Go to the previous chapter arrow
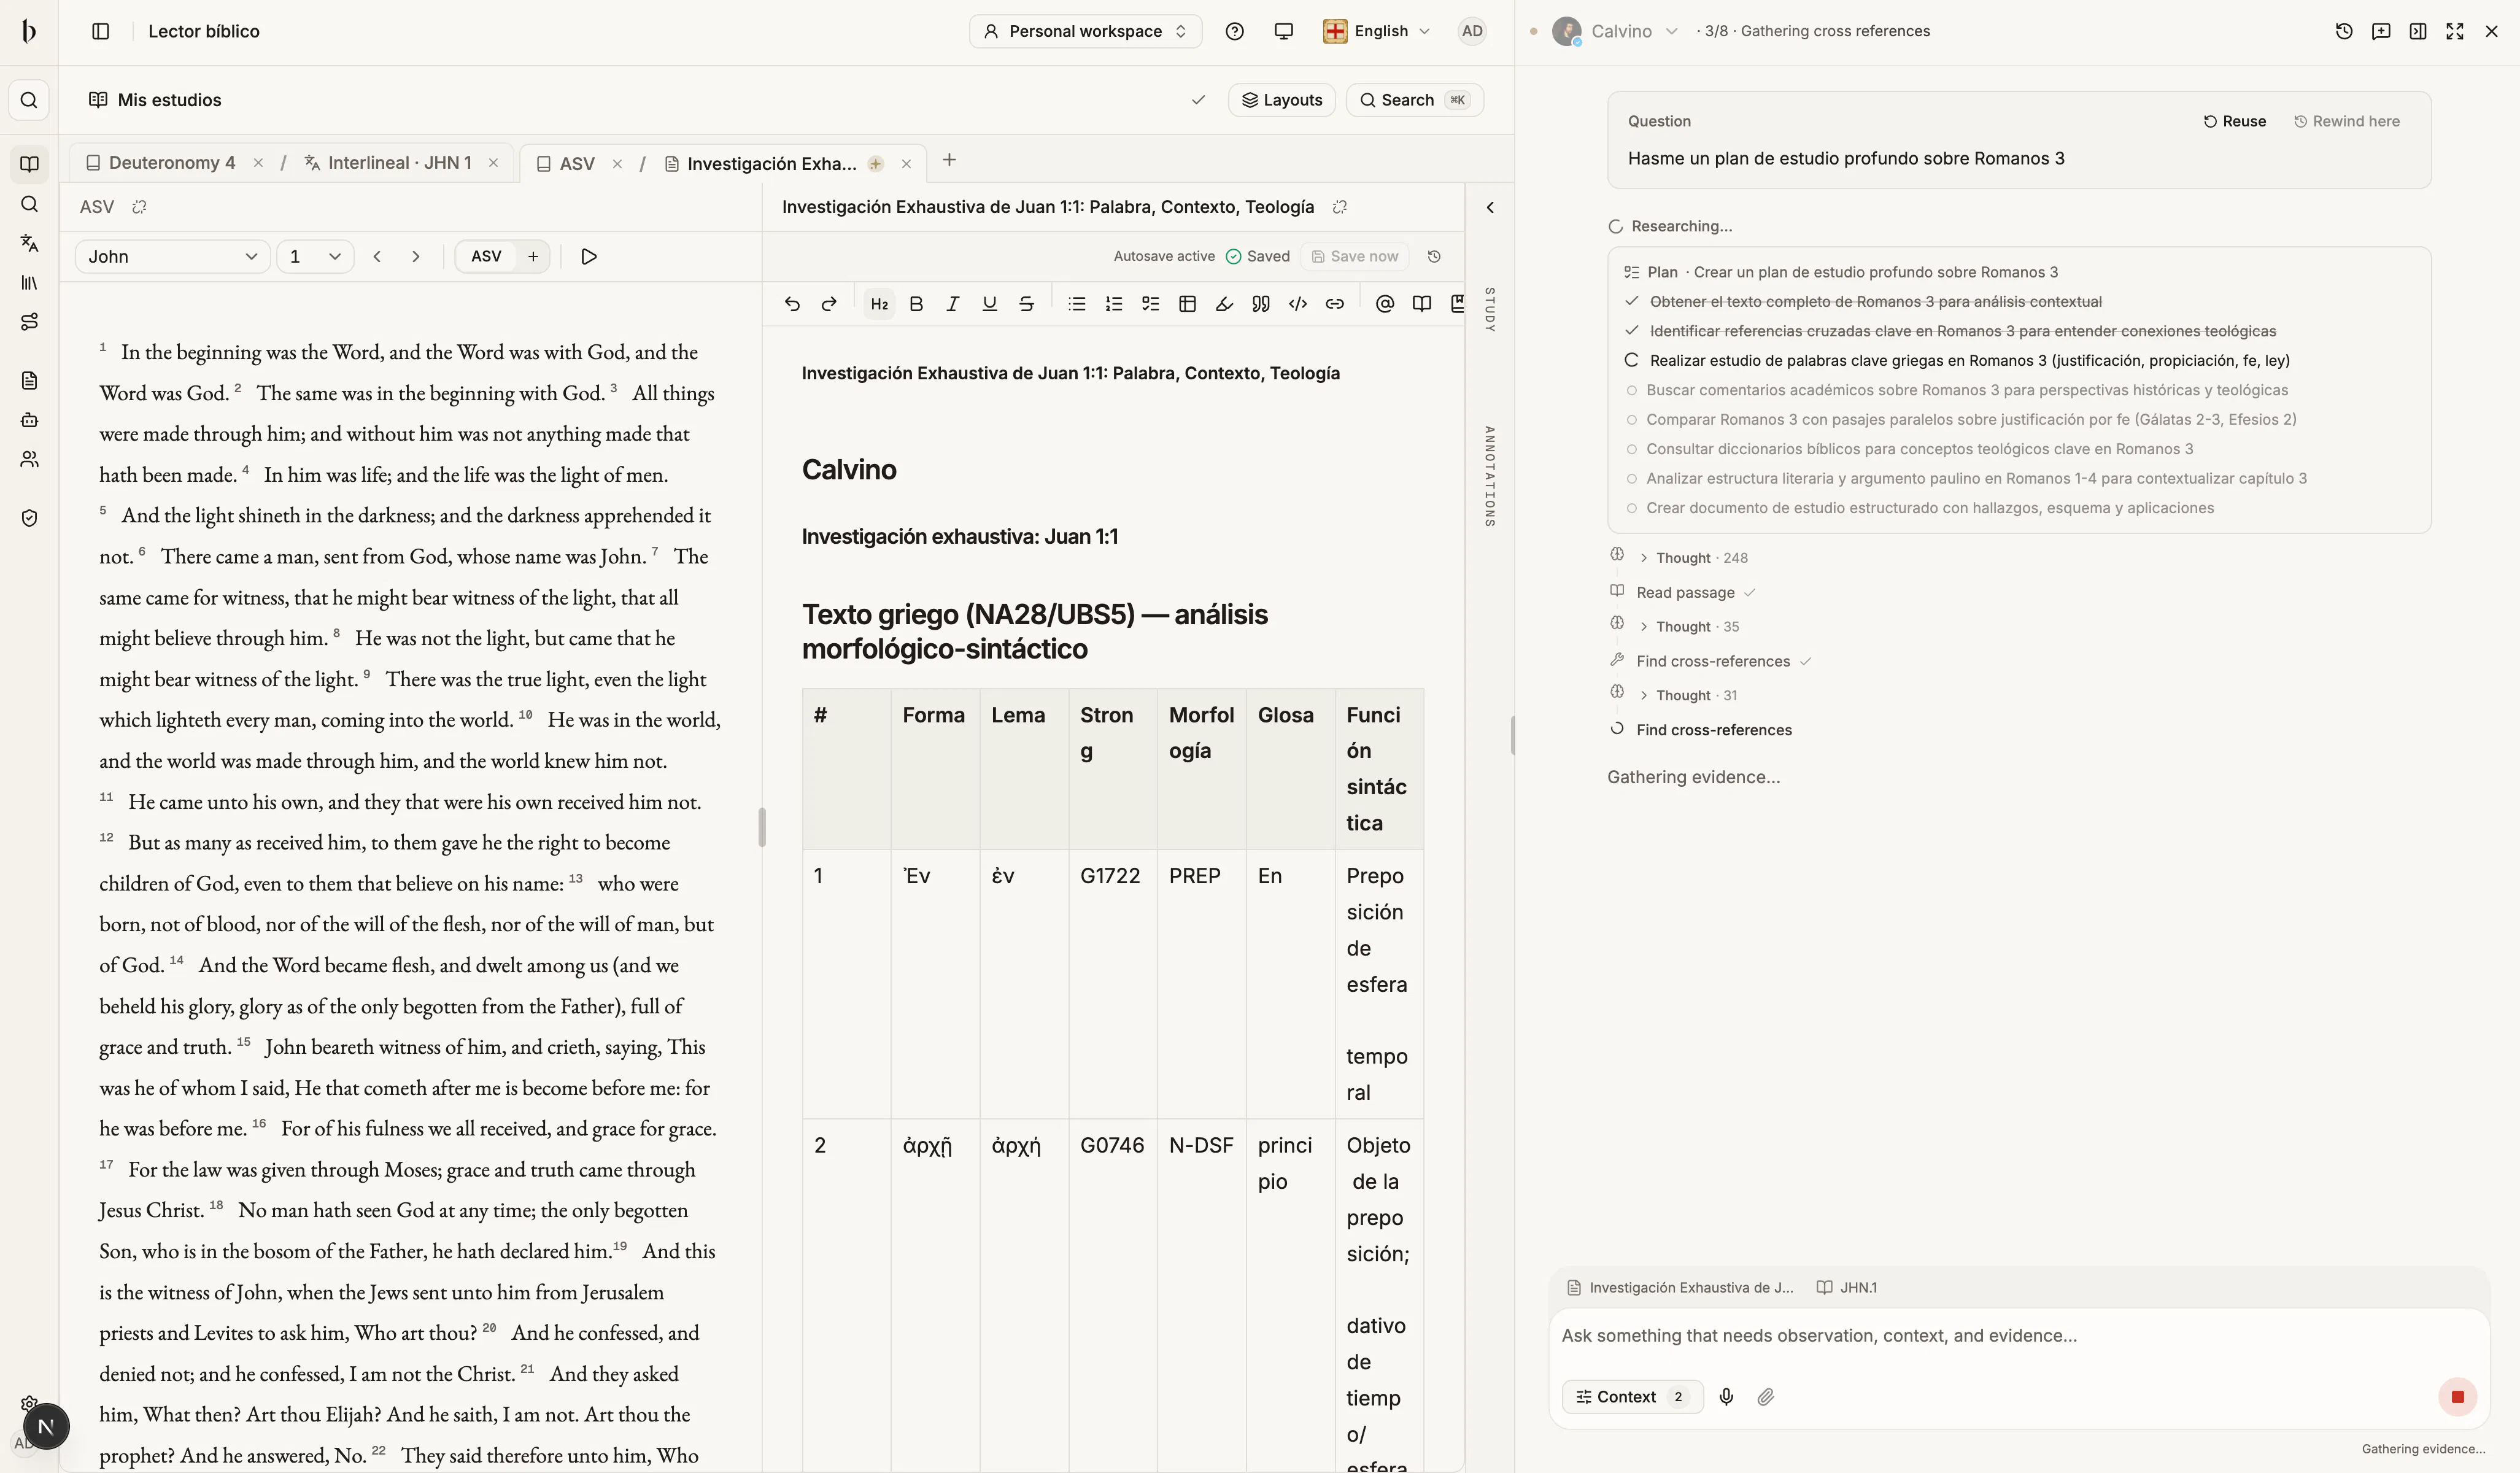 coord(377,256)
